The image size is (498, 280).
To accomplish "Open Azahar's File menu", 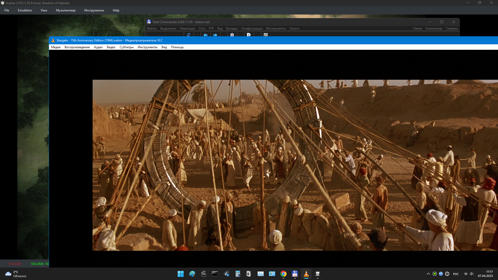I will [x=7, y=10].
